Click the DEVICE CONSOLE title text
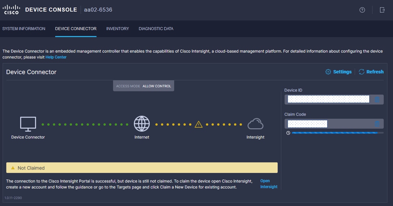The image size is (393, 206). [51, 10]
